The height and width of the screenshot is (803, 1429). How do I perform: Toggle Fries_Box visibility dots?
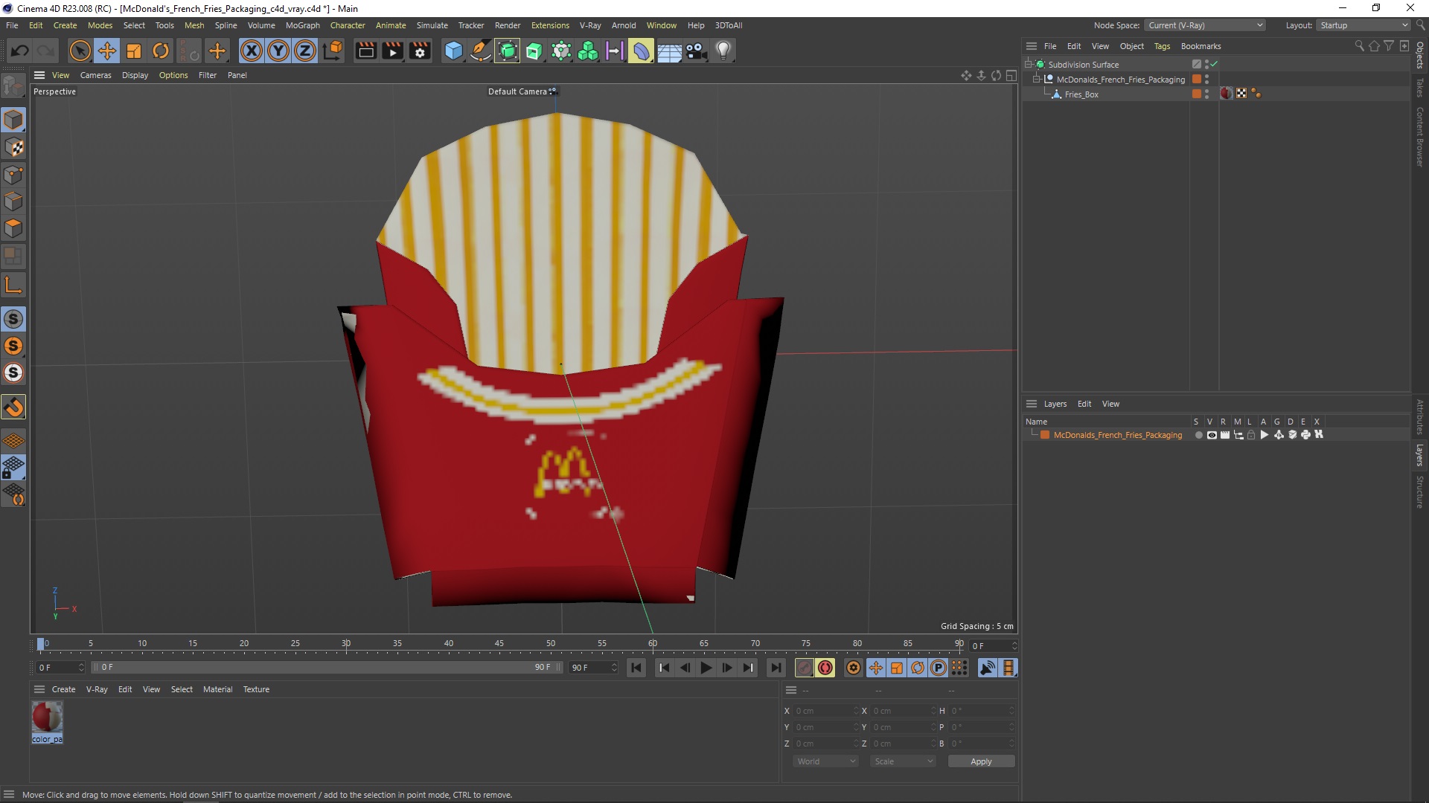(1206, 94)
